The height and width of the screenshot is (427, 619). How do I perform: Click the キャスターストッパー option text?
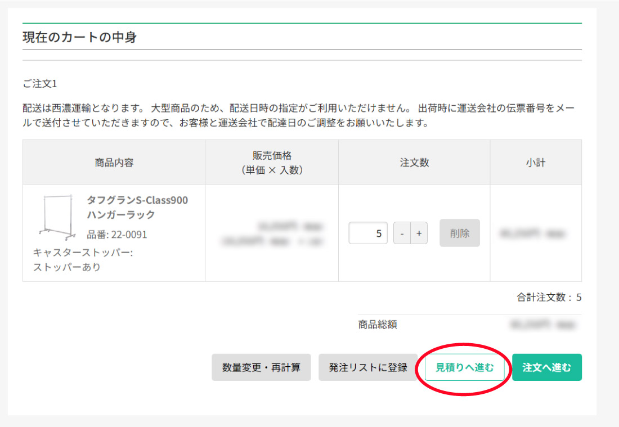[x=83, y=259]
